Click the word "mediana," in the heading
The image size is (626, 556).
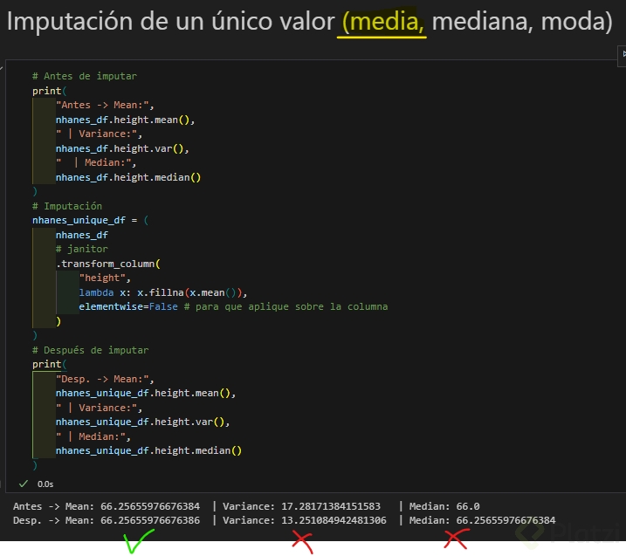[x=483, y=22]
